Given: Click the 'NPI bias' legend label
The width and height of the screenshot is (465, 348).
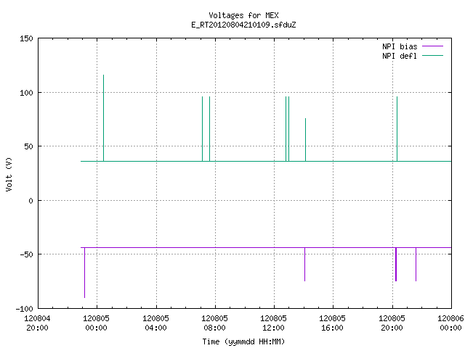Looking at the screenshot, I should point(400,46).
